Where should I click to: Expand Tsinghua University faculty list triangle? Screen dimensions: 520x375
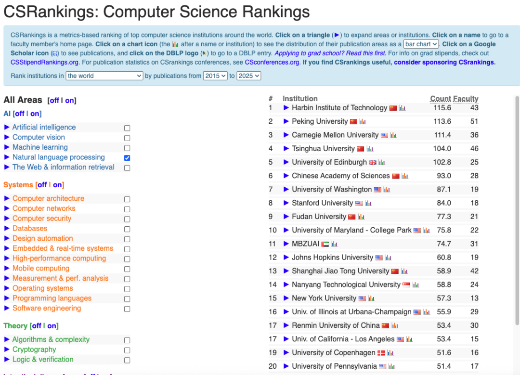pyautogui.click(x=286, y=149)
